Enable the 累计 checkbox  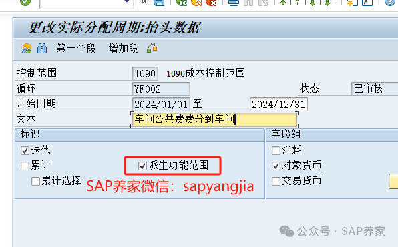(x=25, y=166)
